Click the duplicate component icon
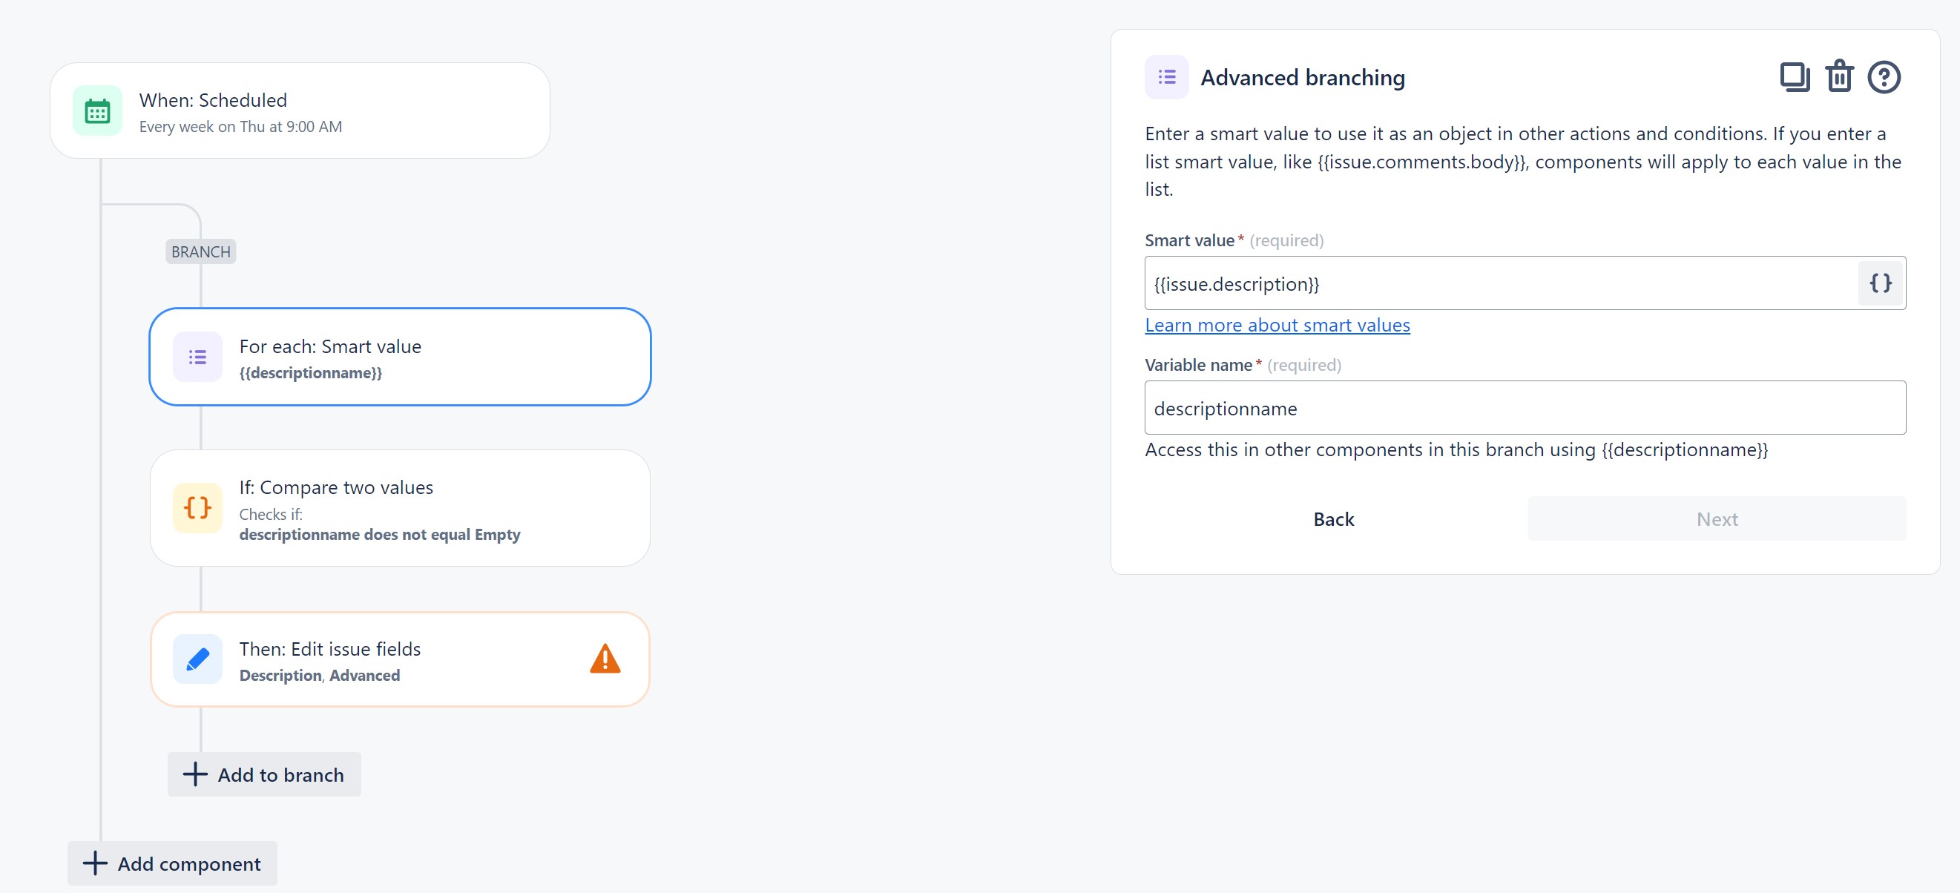 click(1795, 78)
